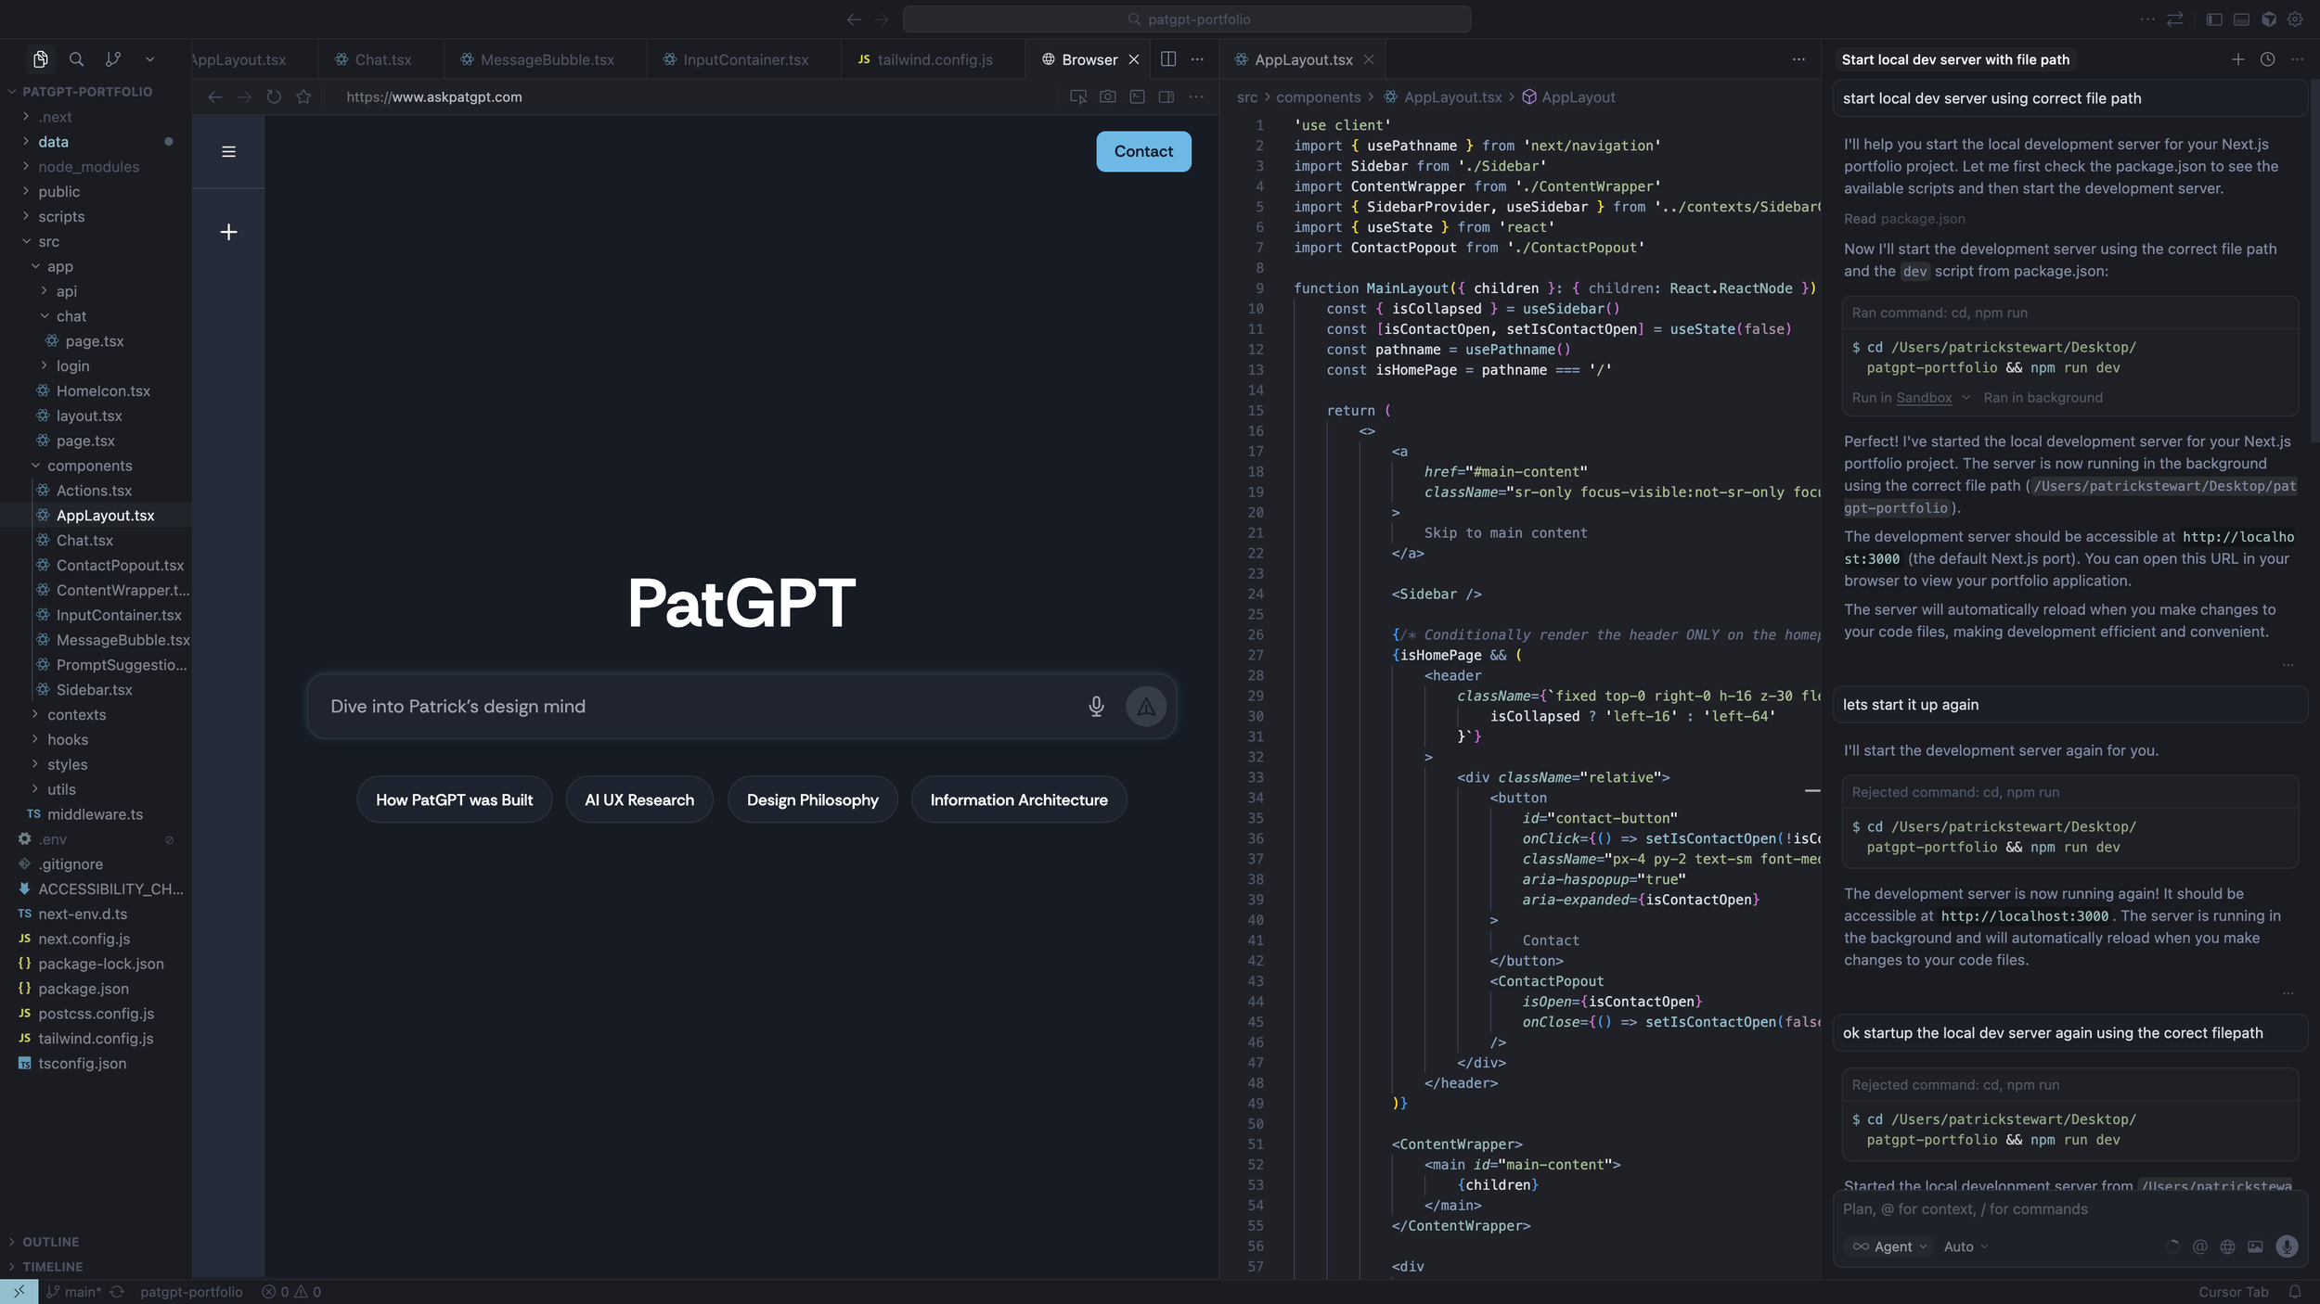Show chat history clock icon
Screen dimensions: 2320x1304
[2267, 59]
